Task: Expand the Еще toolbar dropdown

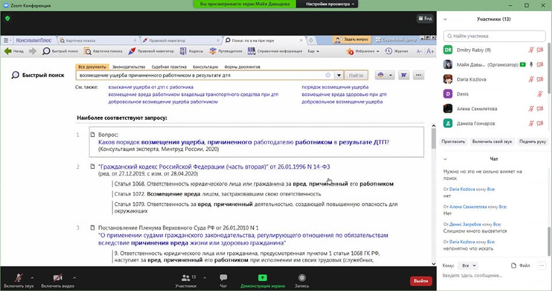Action: [x=313, y=51]
